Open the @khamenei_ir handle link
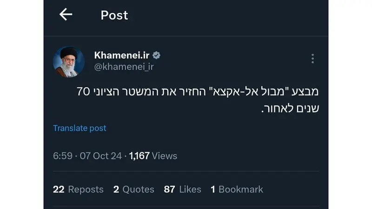Viewport: 372px width, 209px height. 124,67
